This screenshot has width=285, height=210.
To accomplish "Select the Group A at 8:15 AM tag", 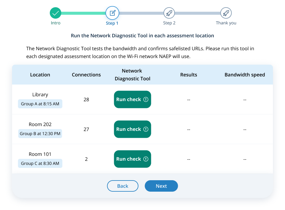I will 40,104.
